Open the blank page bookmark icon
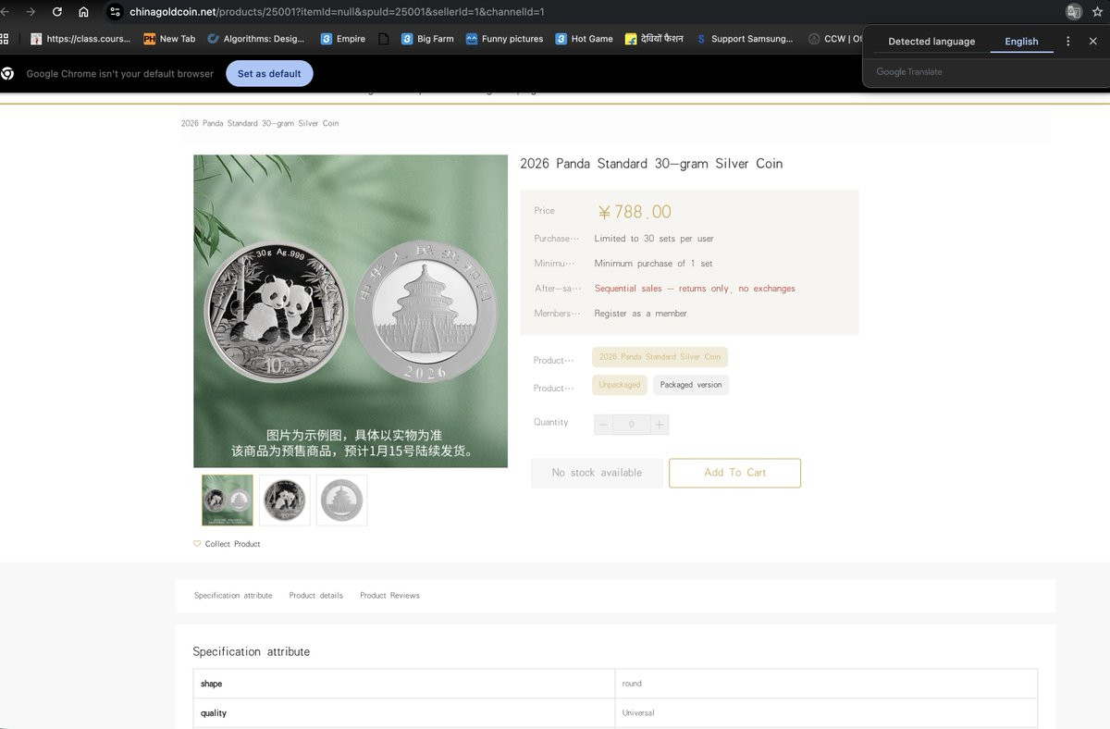The height and width of the screenshot is (729, 1110). tap(383, 39)
